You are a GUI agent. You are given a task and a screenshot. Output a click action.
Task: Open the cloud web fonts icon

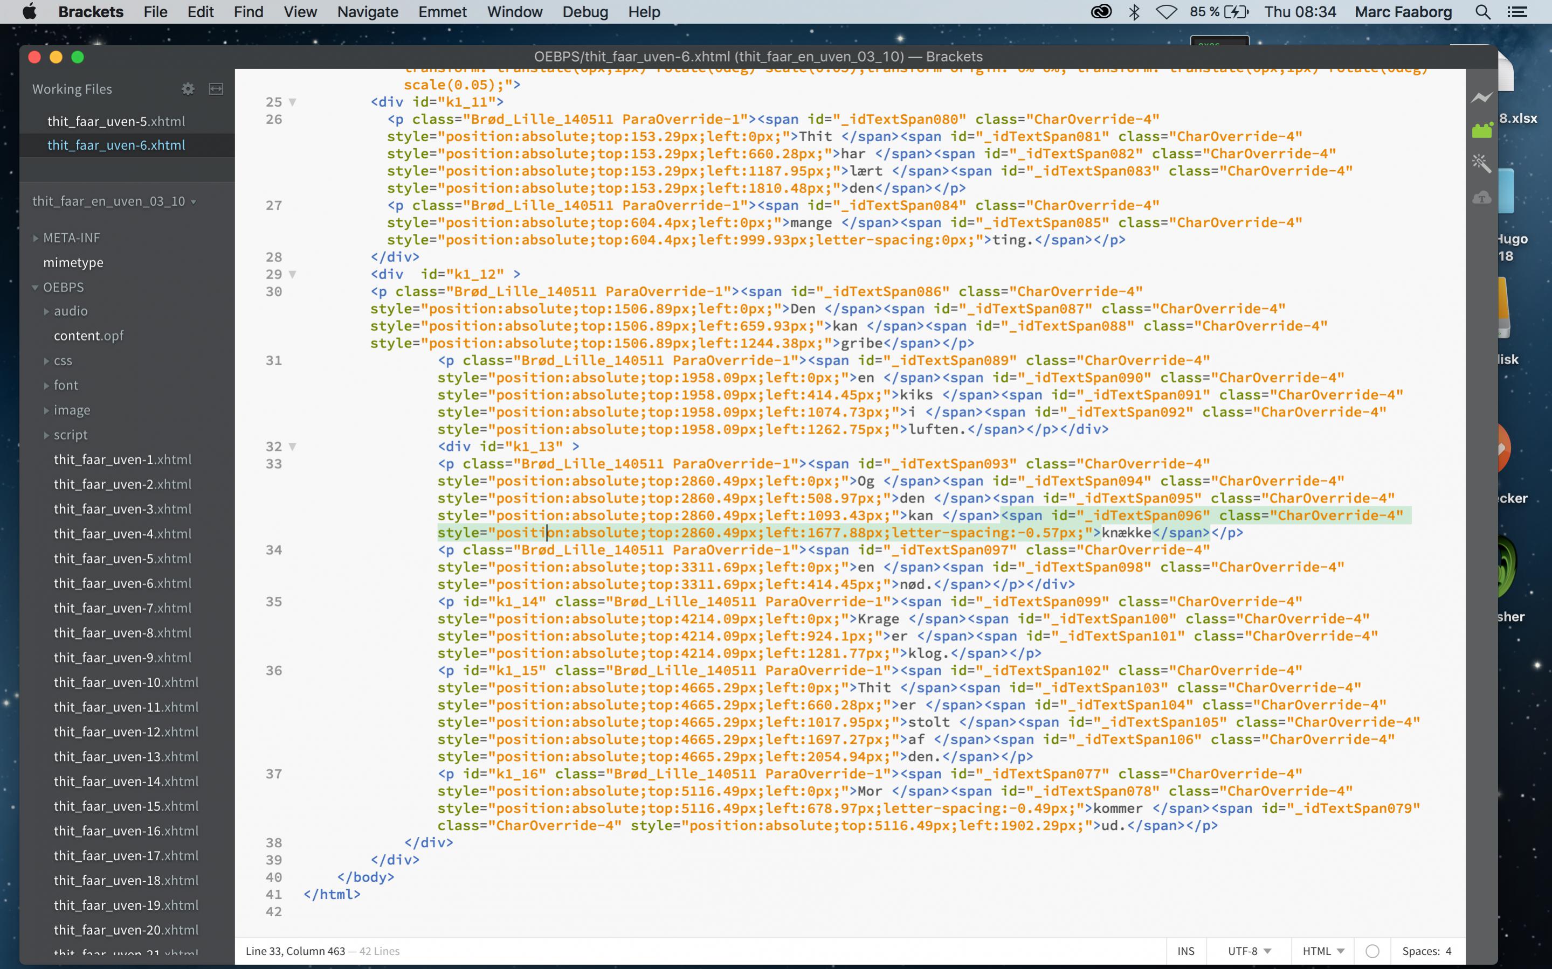[x=1481, y=197]
